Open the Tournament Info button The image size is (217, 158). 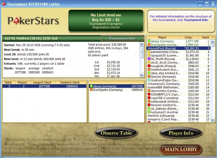coord(122,38)
